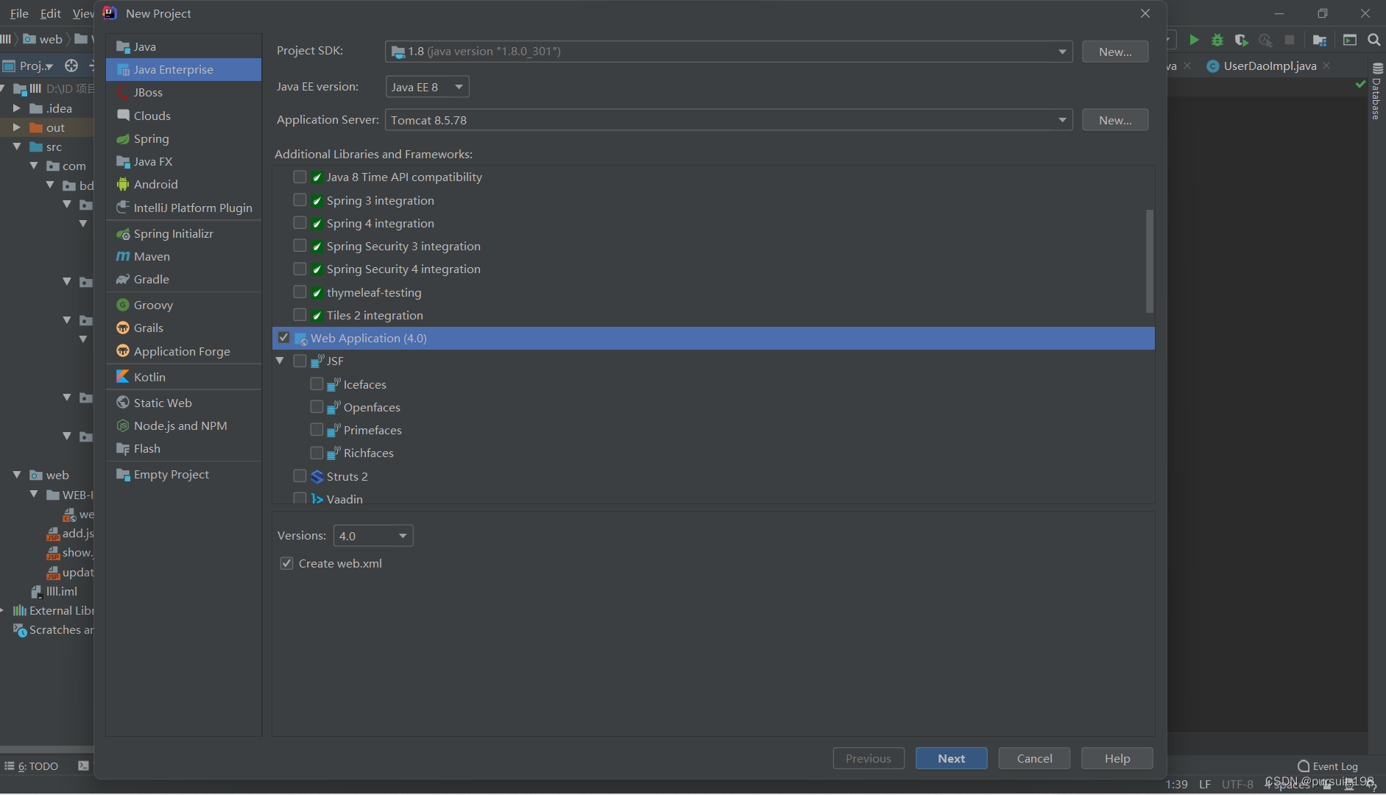Open Project SDK dropdown
This screenshot has width=1386, height=795.
click(729, 52)
